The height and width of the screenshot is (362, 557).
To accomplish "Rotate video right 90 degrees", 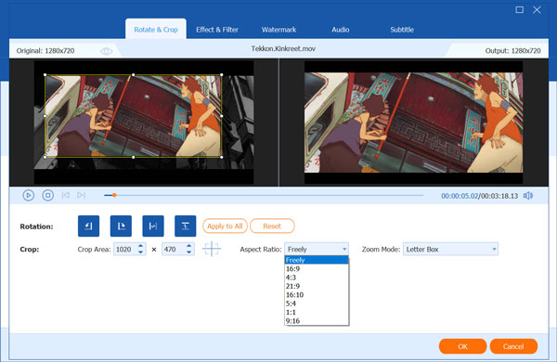I will point(121,226).
